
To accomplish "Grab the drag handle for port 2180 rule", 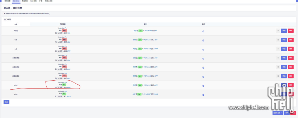I will 278,58.
